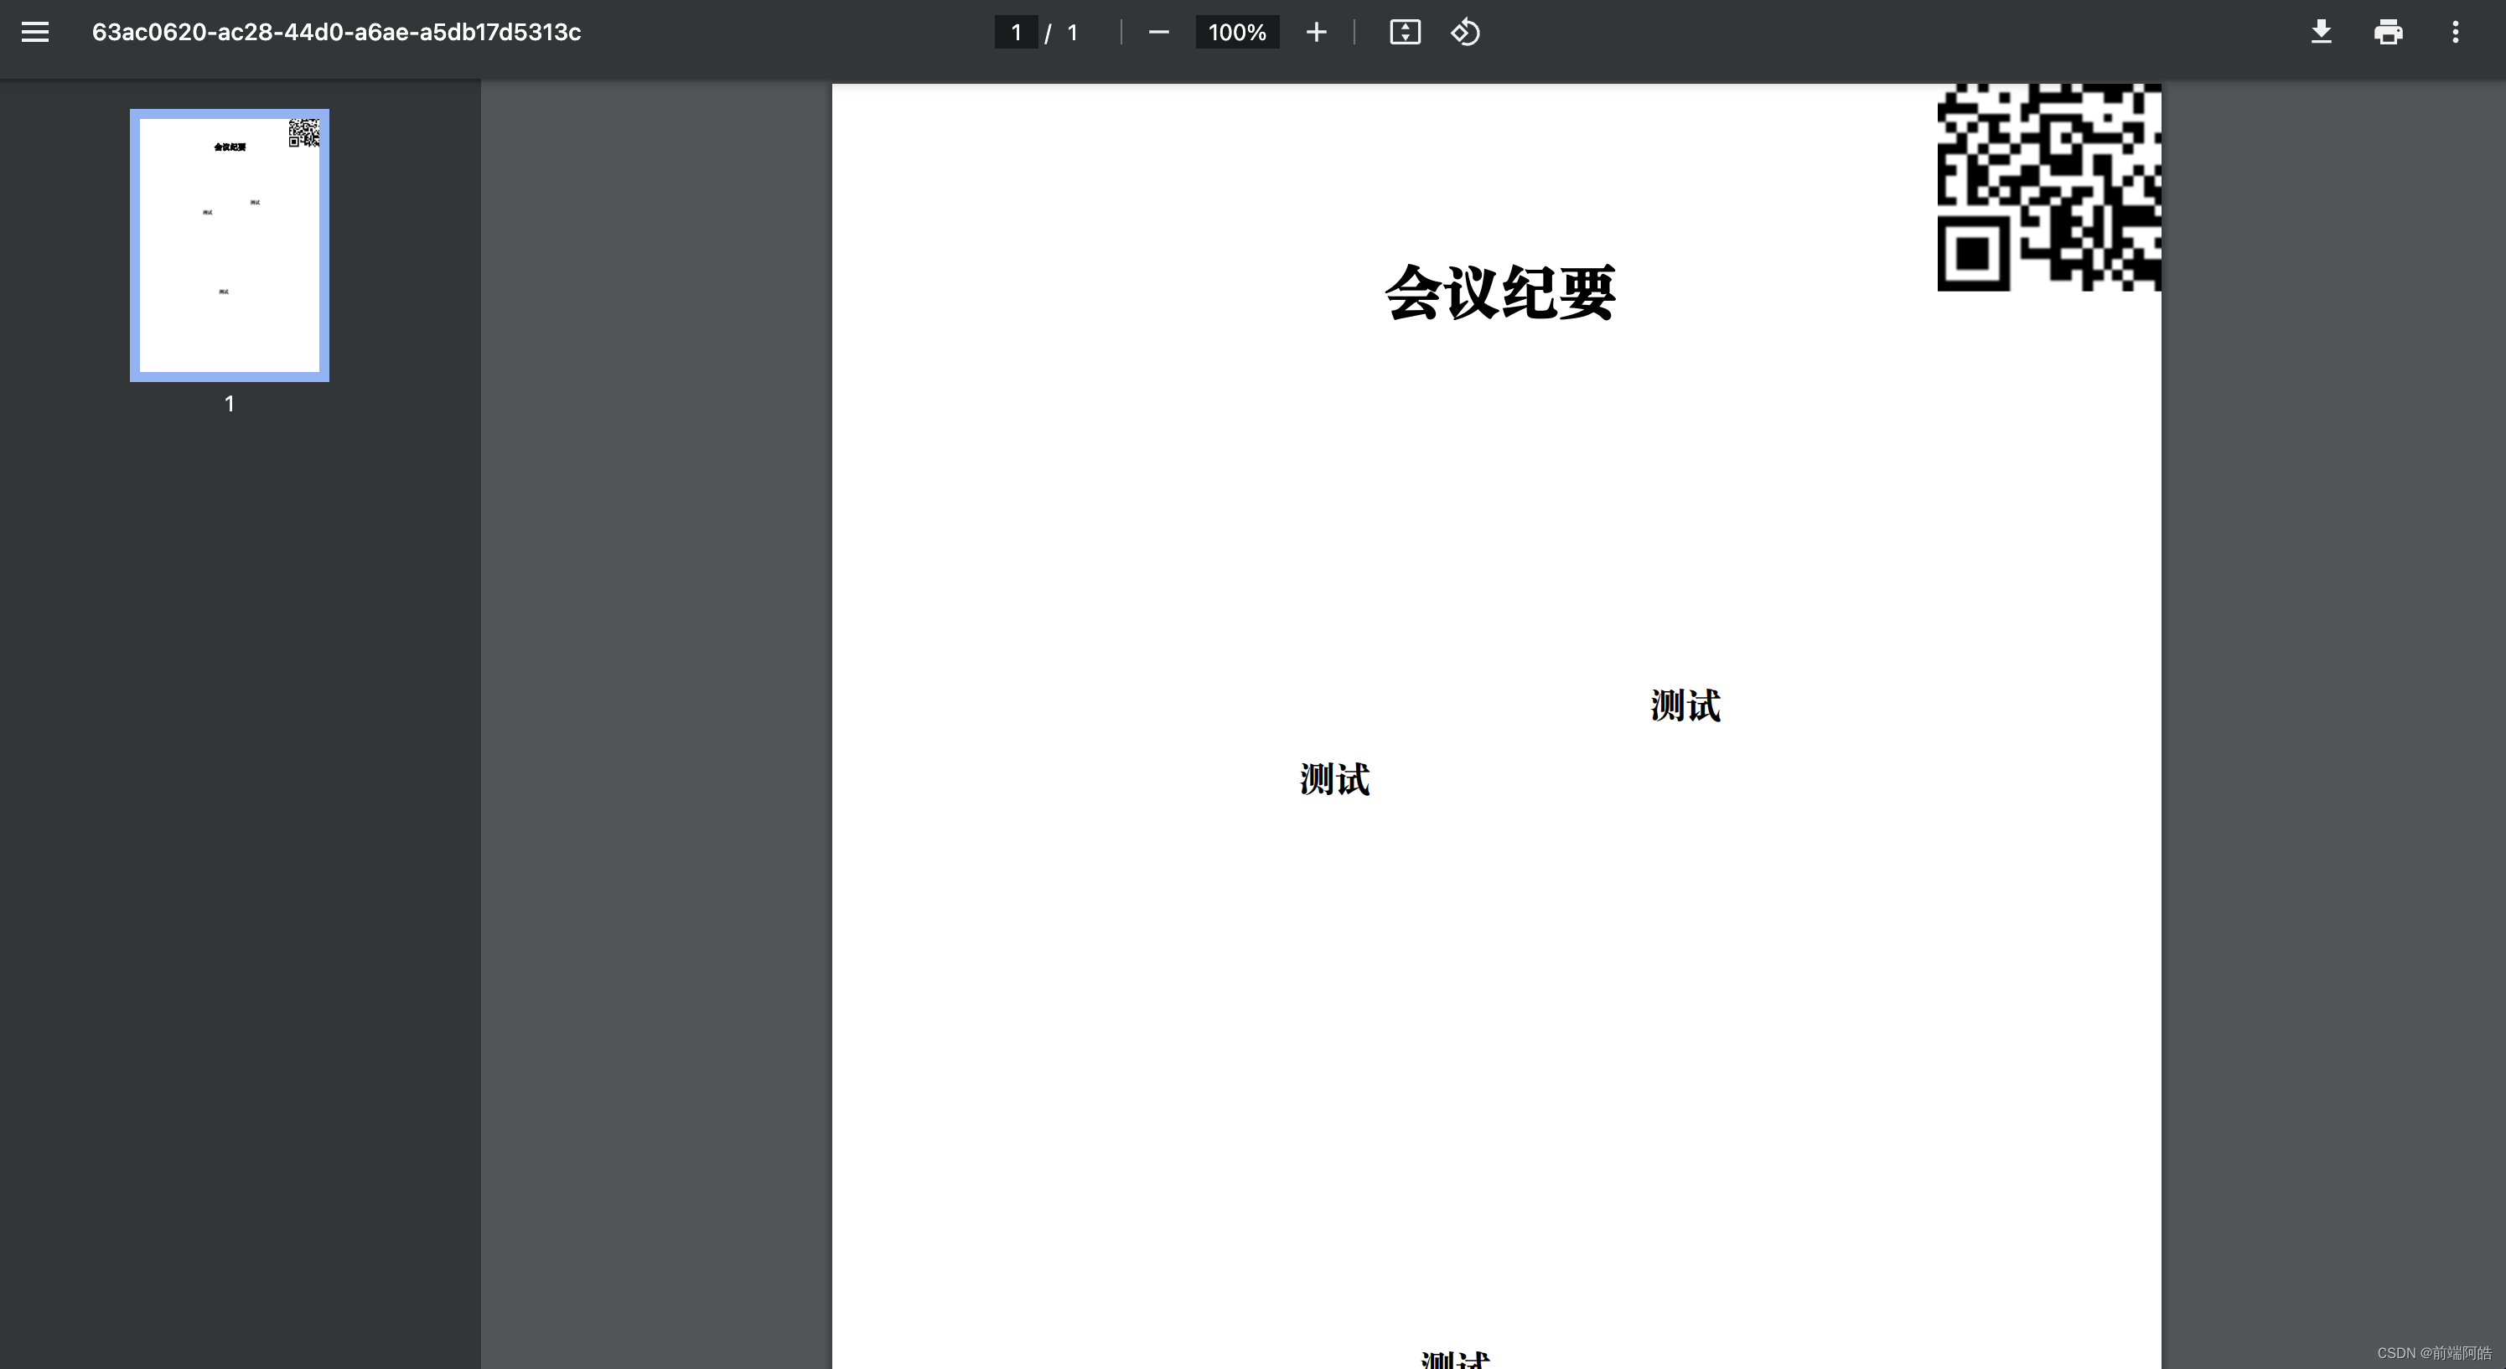Download the PDF file
Image resolution: width=2506 pixels, height=1369 pixels.
[x=2321, y=32]
